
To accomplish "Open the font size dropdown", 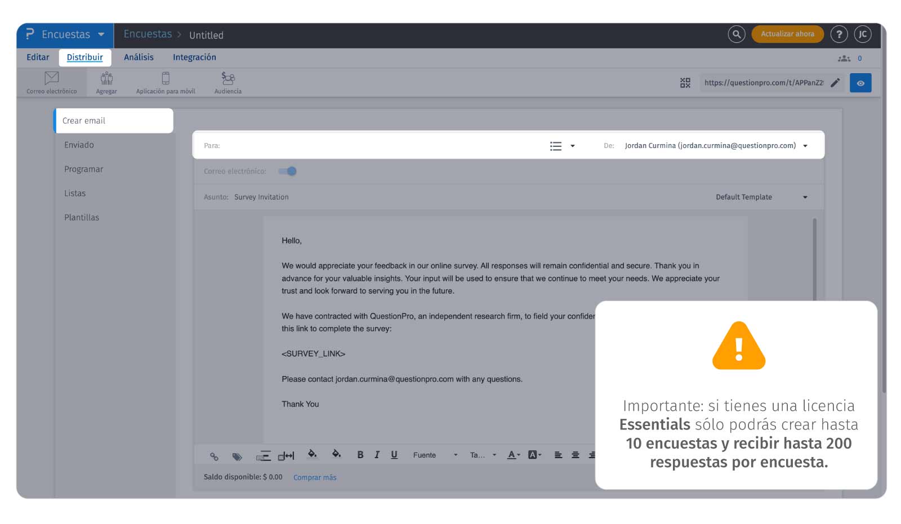I will click(x=483, y=455).
